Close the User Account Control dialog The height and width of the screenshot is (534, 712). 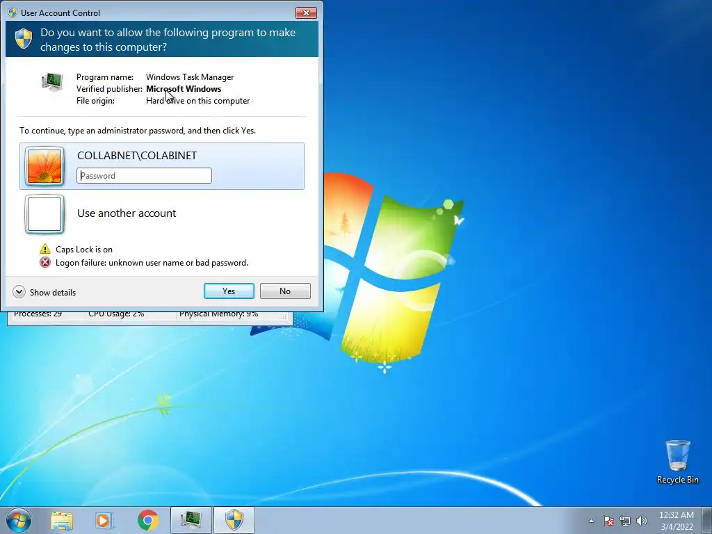pyautogui.click(x=306, y=13)
